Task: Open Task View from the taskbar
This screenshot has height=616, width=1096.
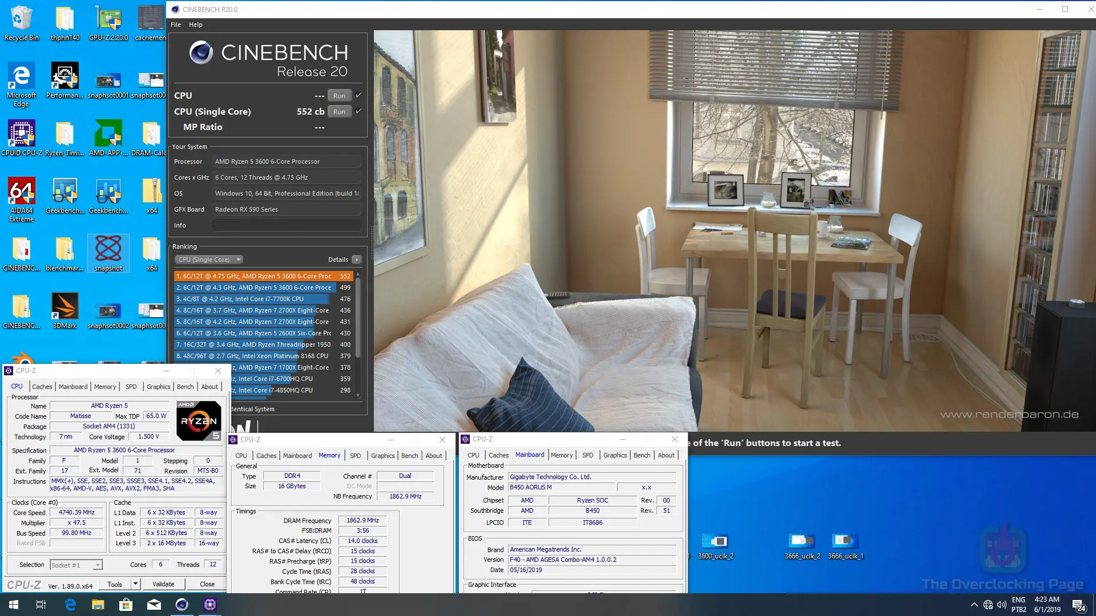Action: pos(41,605)
